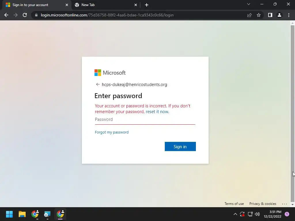Go back from hcps-dukeaj account arrow

[98, 84]
